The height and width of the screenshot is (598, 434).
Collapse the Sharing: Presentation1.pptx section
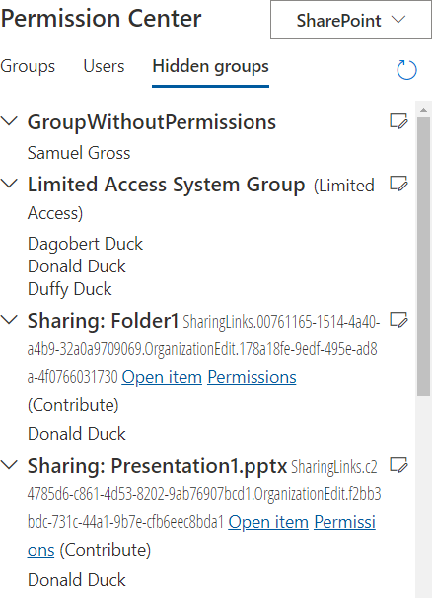click(9, 465)
